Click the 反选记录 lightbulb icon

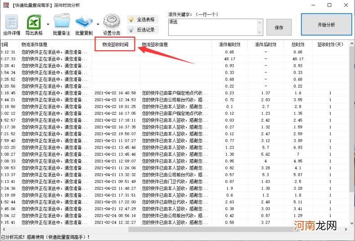point(131,30)
